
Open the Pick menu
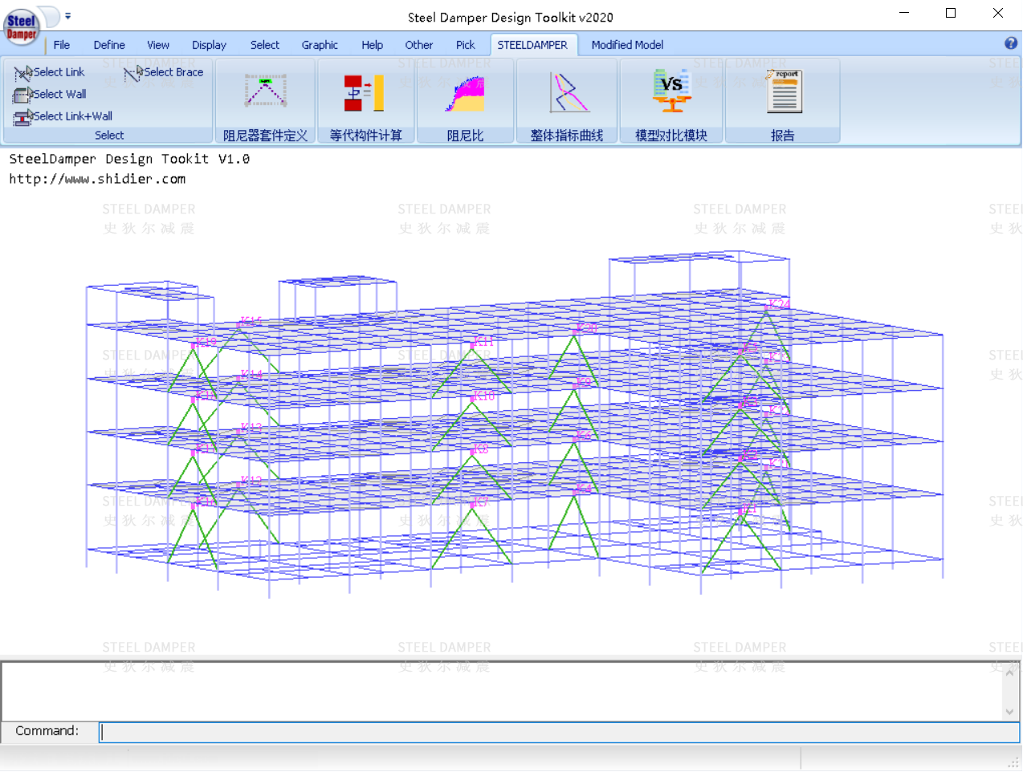466,45
